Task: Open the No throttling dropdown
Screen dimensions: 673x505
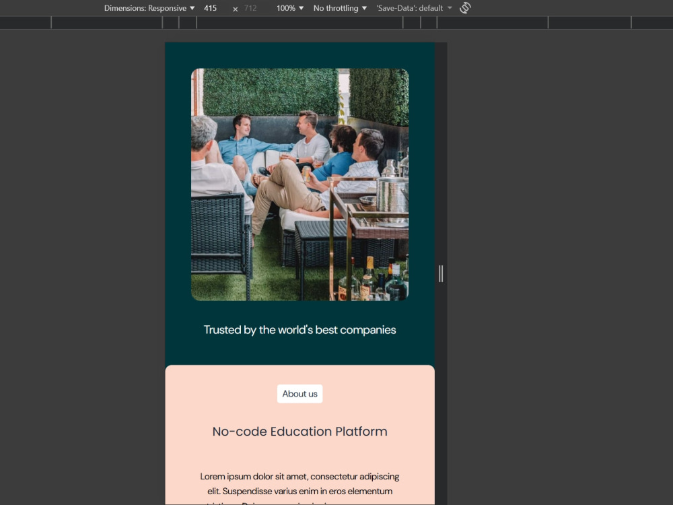Action: click(340, 8)
